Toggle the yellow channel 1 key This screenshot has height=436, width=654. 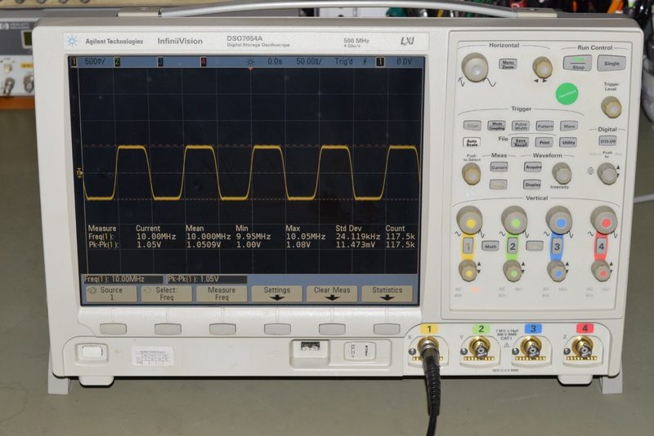tap(468, 245)
